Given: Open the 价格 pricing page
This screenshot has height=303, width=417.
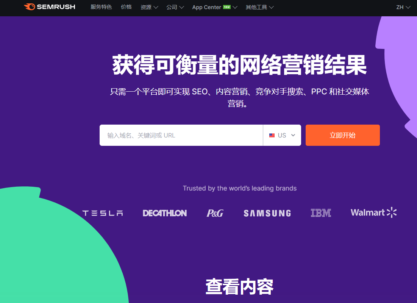Looking at the screenshot, I should [127, 7].
